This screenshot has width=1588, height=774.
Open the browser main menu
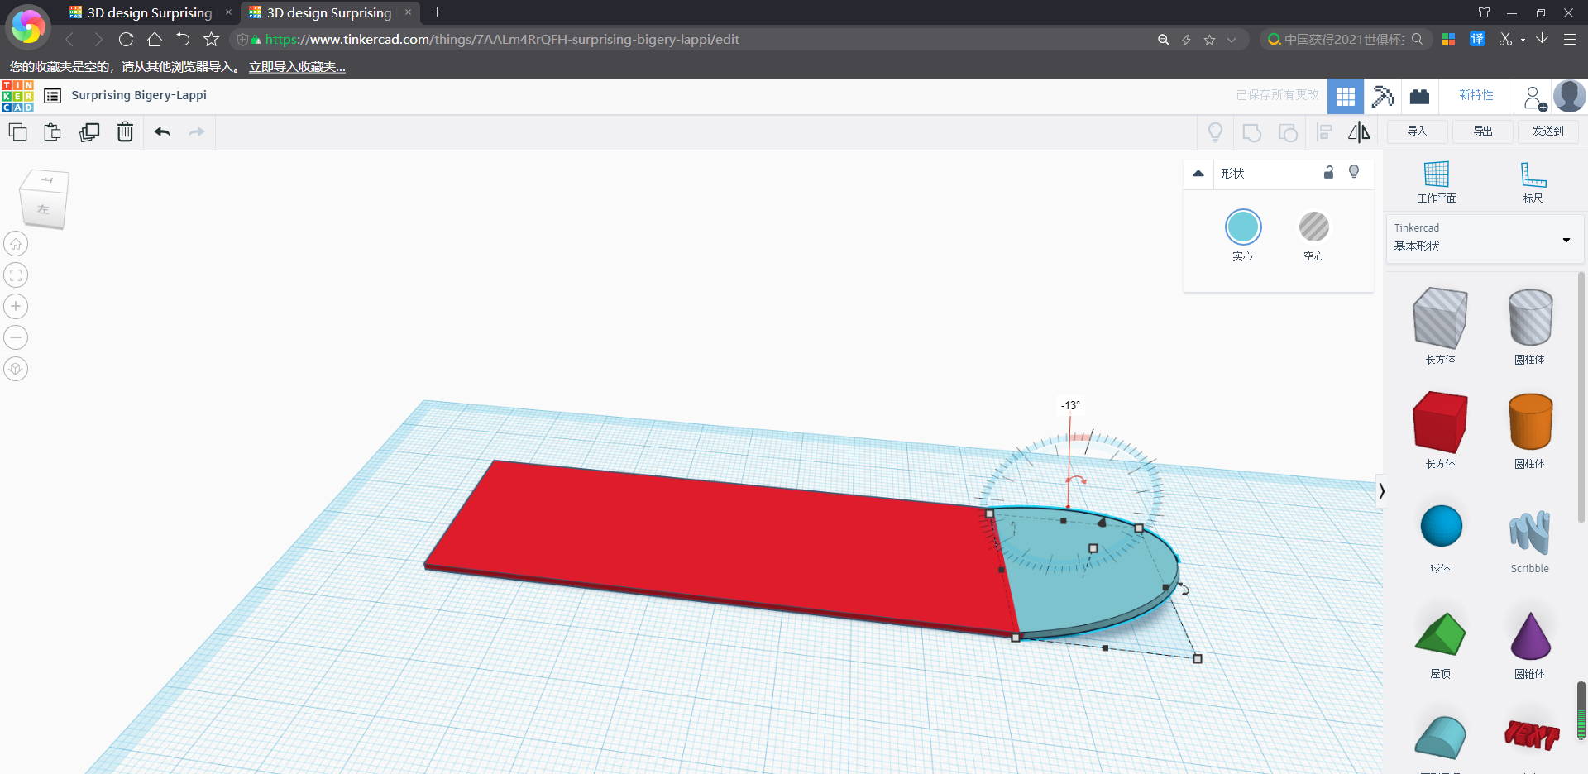pos(1569,40)
